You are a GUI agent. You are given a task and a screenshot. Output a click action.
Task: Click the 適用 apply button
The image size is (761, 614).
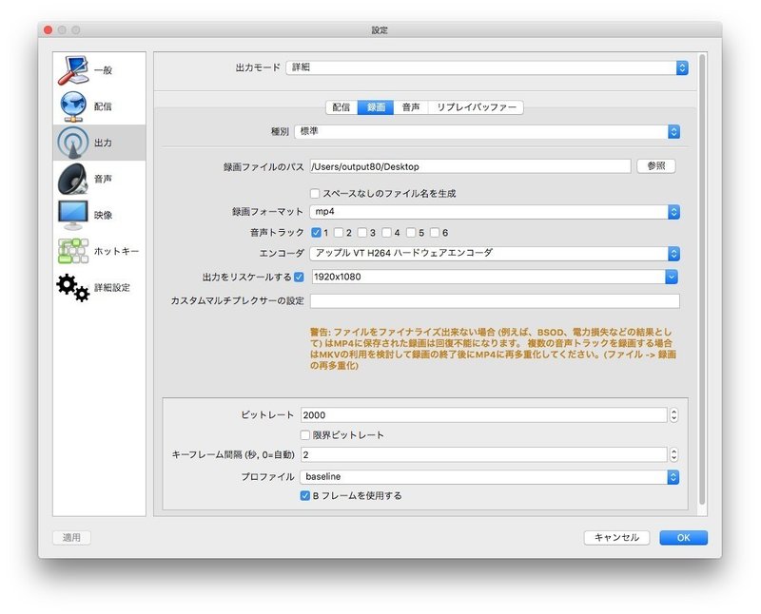tap(72, 537)
